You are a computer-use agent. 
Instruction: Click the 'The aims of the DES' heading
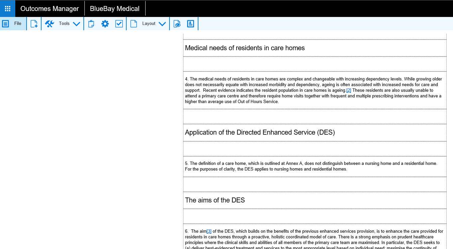pos(215,200)
